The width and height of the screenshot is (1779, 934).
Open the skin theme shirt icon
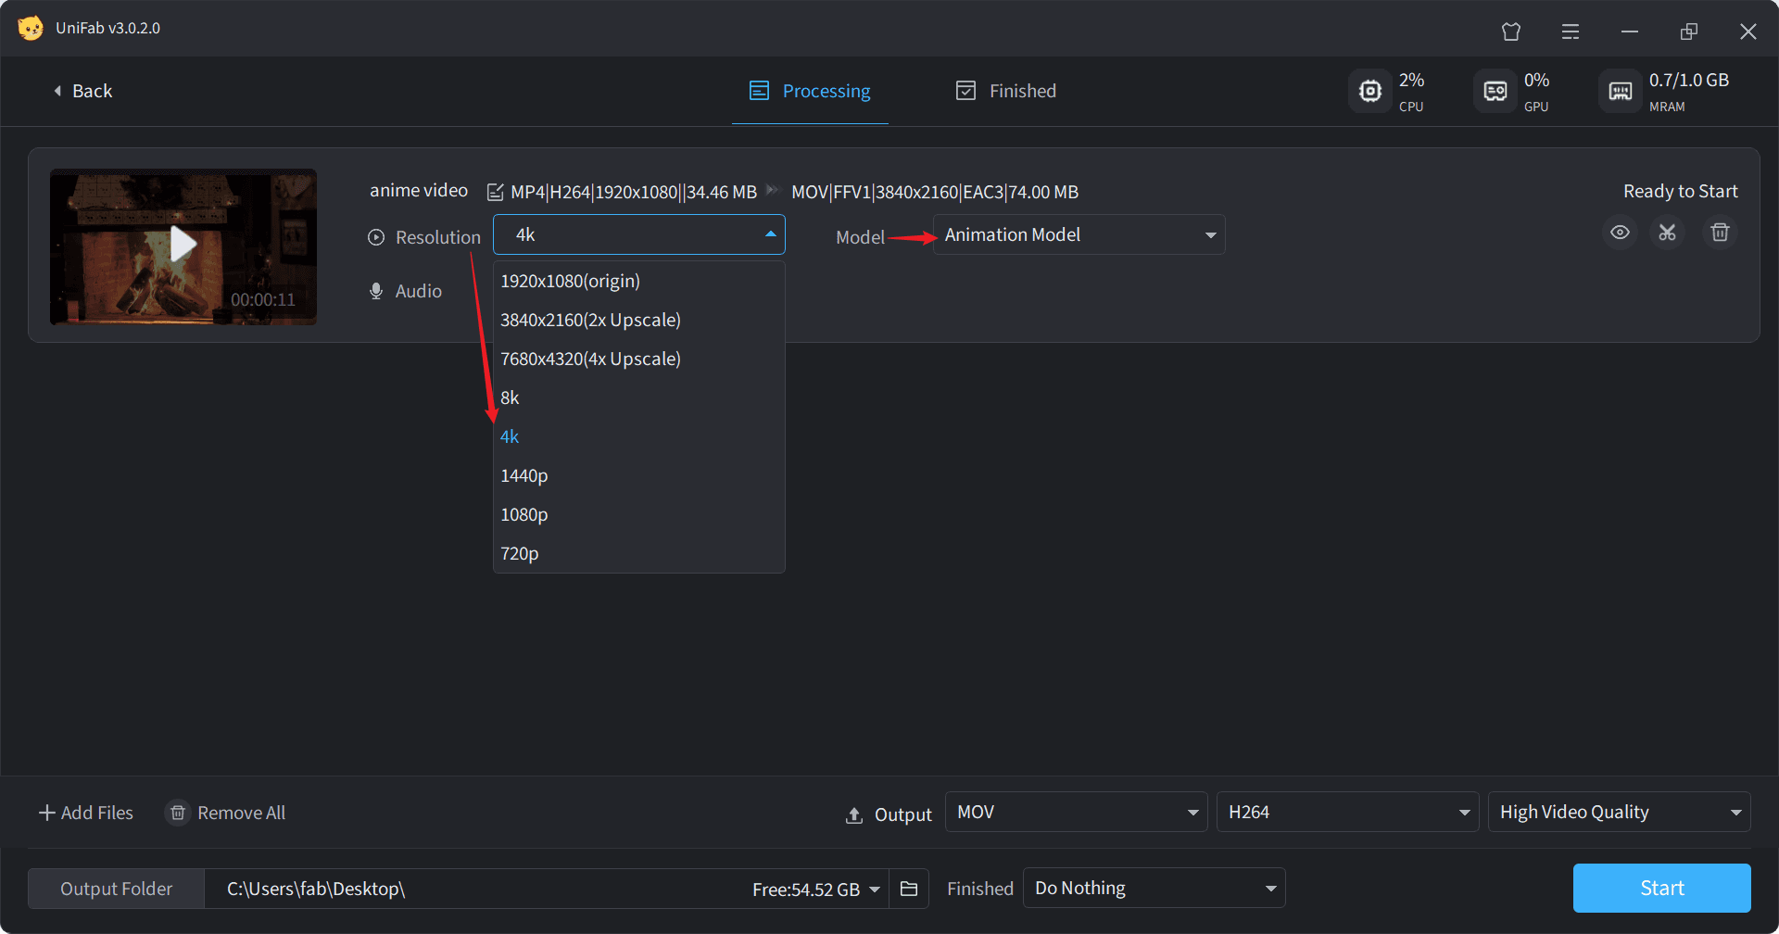click(1511, 32)
